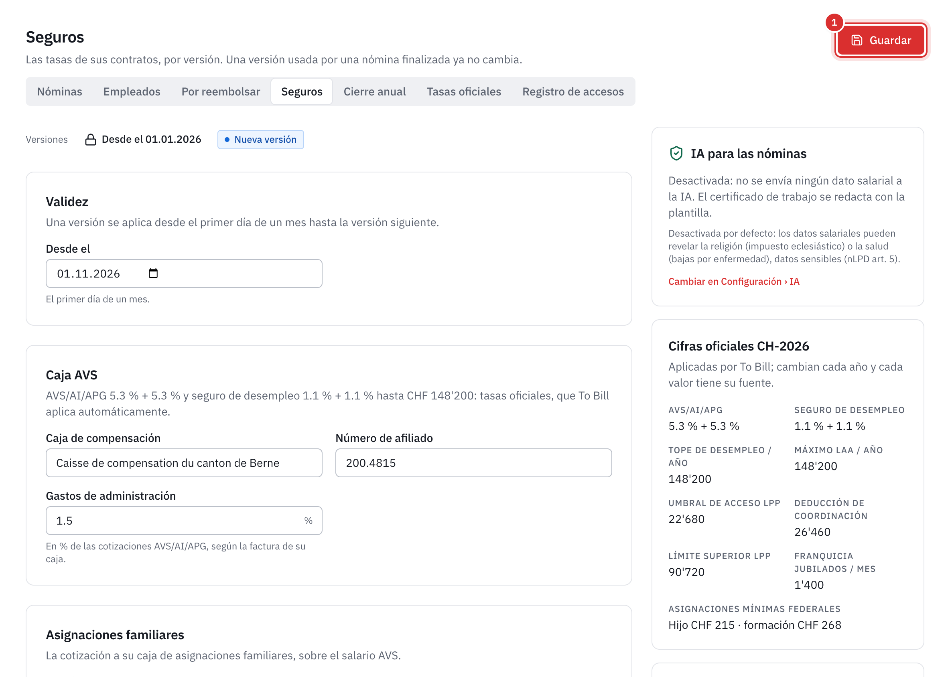This screenshot has width=950, height=677.
Task: Click the 5.3 % + 5.3 % value under AVS/AI/APG
Action: [x=704, y=426]
